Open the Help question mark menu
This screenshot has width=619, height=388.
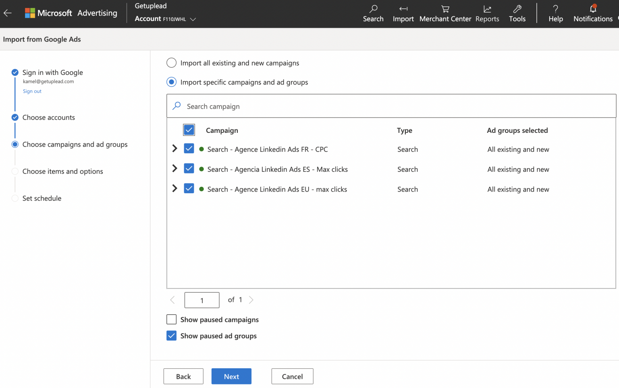point(556,14)
